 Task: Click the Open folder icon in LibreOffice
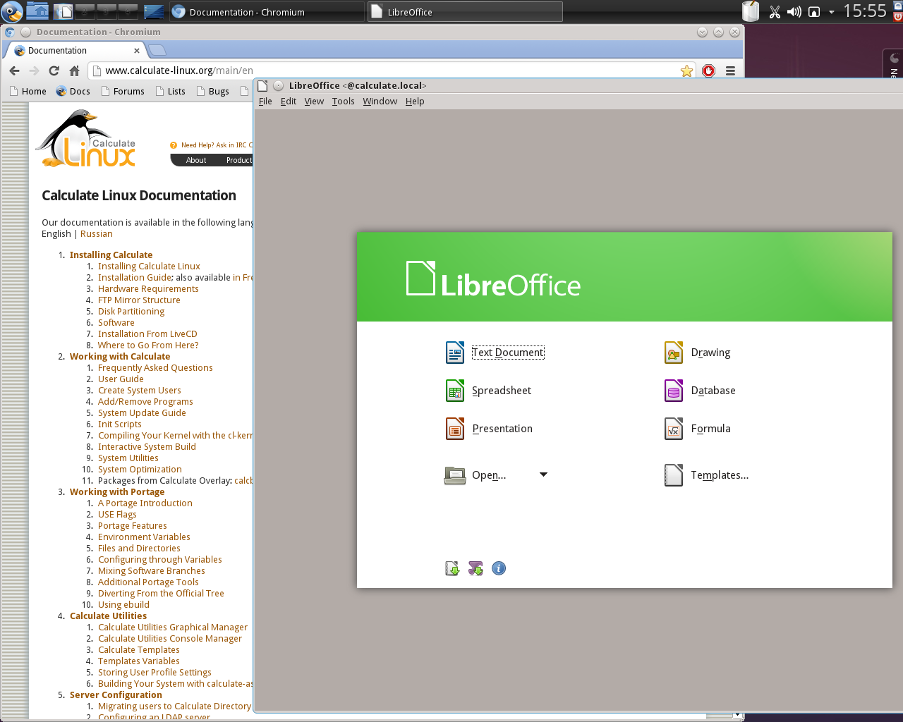(x=455, y=475)
